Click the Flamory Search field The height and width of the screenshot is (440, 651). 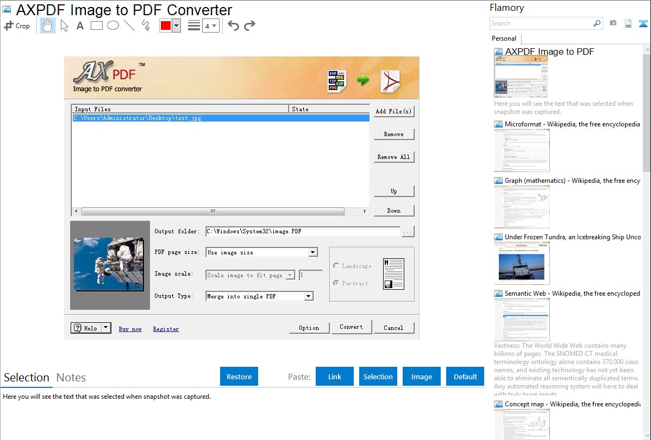pyautogui.click(x=541, y=23)
